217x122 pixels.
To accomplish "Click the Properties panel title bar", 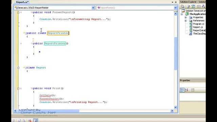I will pos(193,80).
